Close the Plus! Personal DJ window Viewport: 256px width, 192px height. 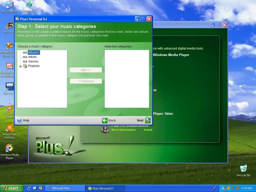[149, 19]
